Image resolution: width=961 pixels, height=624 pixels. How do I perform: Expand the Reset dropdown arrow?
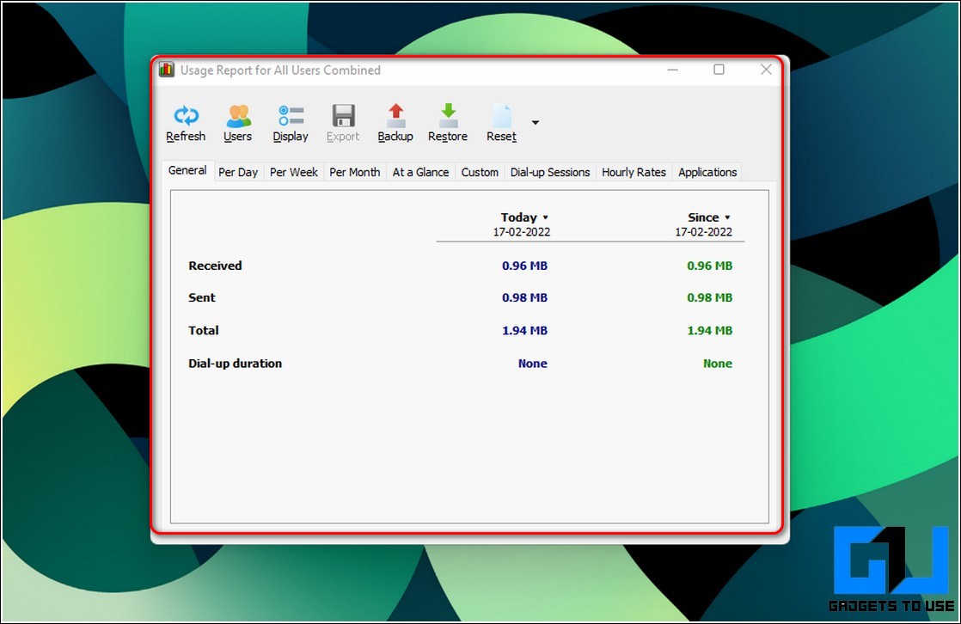tap(535, 123)
